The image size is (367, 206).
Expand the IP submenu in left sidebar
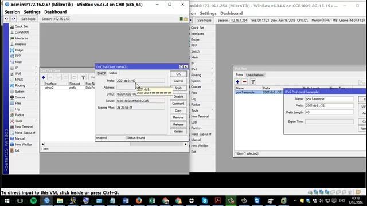pyautogui.click(x=23, y=68)
